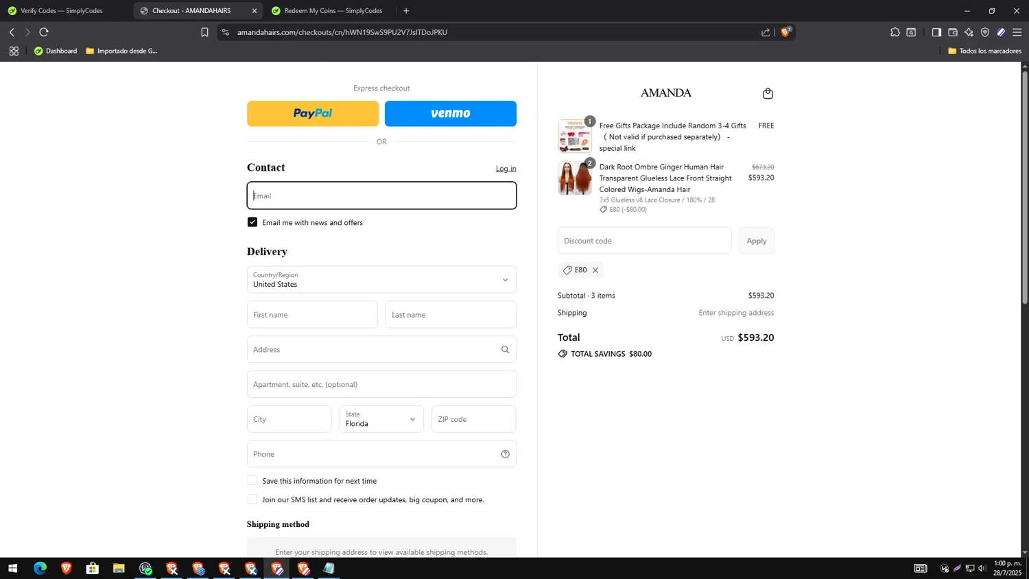This screenshot has width=1029, height=579.
Task: Open File Explorer from taskbar
Action: pyautogui.click(x=119, y=568)
